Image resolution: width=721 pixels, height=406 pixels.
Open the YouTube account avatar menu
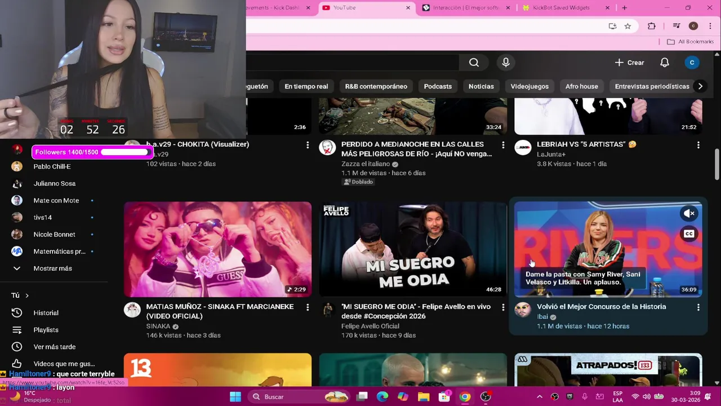click(692, 63)
